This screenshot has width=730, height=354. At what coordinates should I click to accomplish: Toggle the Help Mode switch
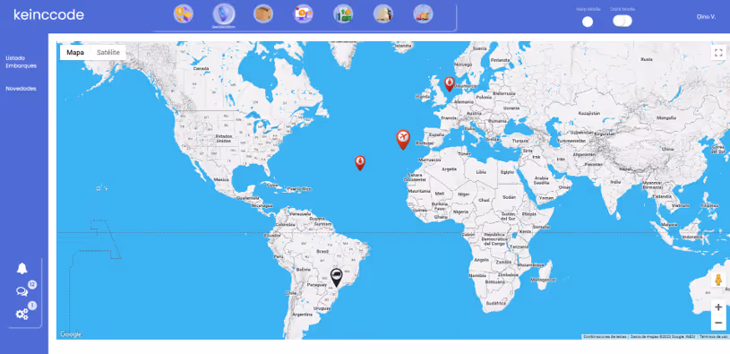(x=588, y=22)
